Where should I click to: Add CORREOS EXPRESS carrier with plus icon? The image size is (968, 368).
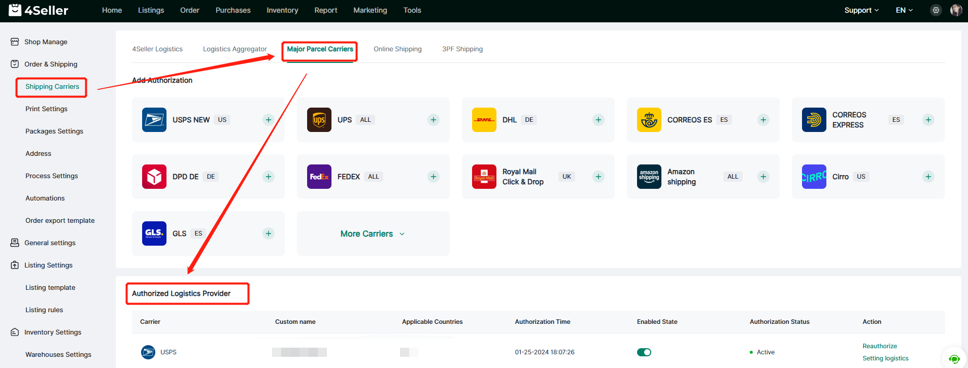pos(928,120)
